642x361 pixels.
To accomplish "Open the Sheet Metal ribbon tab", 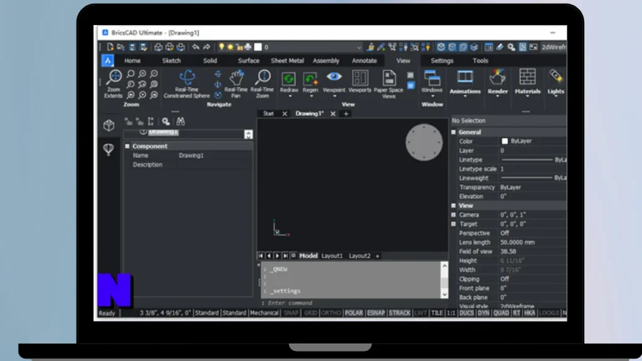I will point(287,61).
